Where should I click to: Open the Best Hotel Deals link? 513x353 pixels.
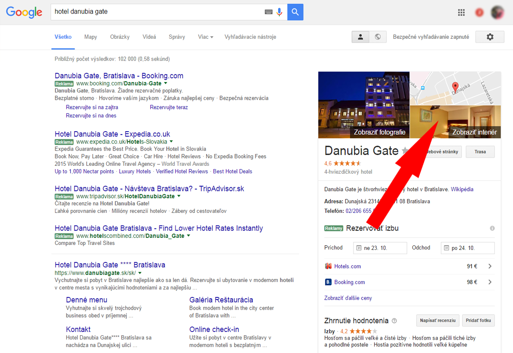pos(233,171)
